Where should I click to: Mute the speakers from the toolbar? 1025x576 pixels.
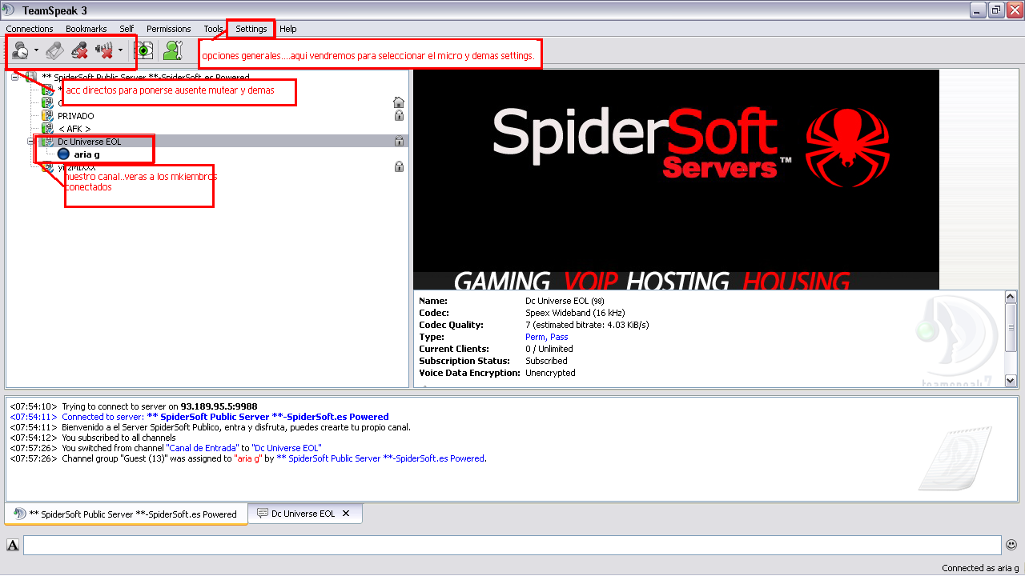click(104, 50)
